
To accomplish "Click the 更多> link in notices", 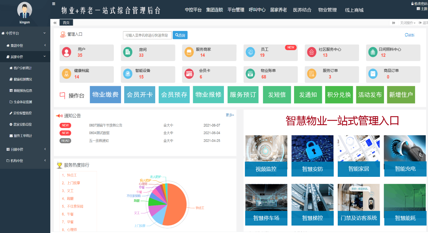I will [230, 115].
